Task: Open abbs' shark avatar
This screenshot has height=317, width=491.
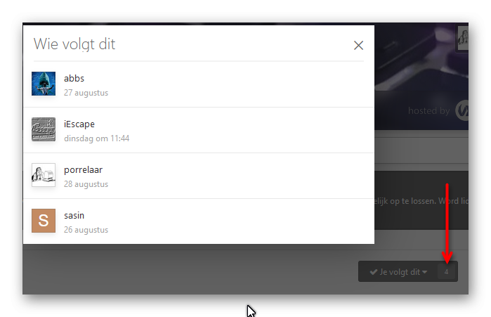Action: pyautogui.click(x=44, y=84)
